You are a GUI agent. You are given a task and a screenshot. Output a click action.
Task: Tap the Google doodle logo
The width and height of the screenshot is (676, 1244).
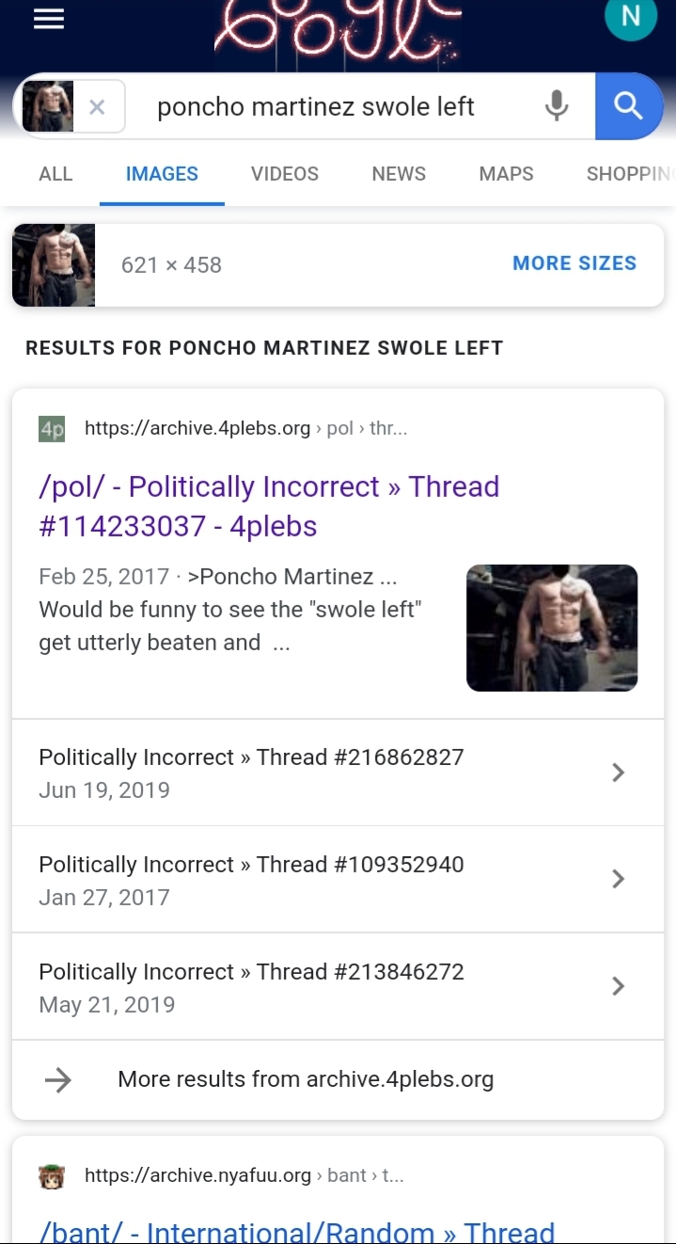pos(338,26)
